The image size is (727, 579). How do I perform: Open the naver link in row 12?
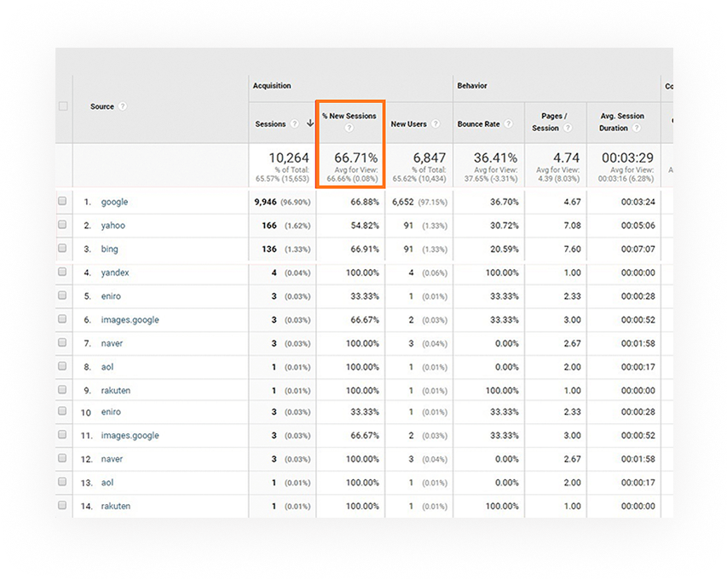(112, 459)
